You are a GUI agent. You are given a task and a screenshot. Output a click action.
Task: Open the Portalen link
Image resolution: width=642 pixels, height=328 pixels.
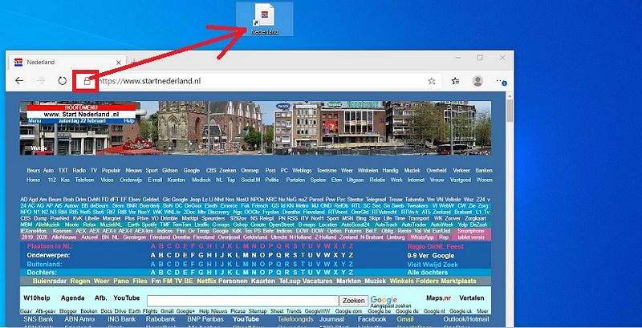pyautogui.click(x=295, y=180)
